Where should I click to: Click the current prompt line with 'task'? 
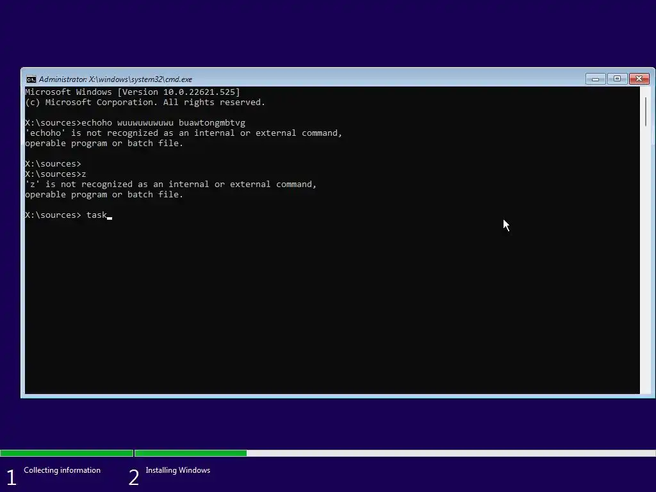click(x=69, y=215)
